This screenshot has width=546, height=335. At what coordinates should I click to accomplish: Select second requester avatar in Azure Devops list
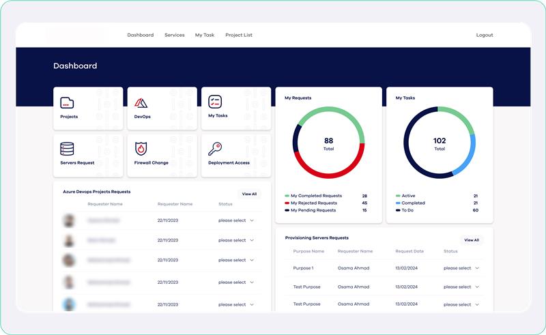tap(69, 240)
